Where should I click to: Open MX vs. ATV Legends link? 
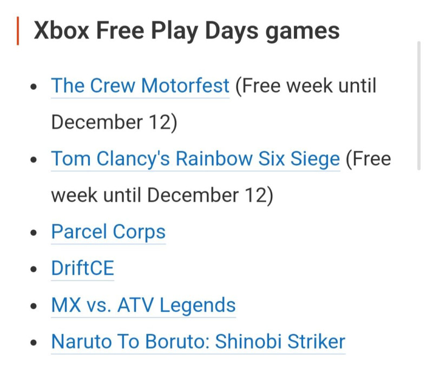tap(143, 305)
